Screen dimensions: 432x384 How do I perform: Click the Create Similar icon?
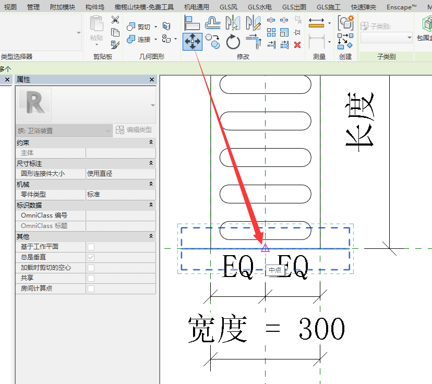click(345, 22)
